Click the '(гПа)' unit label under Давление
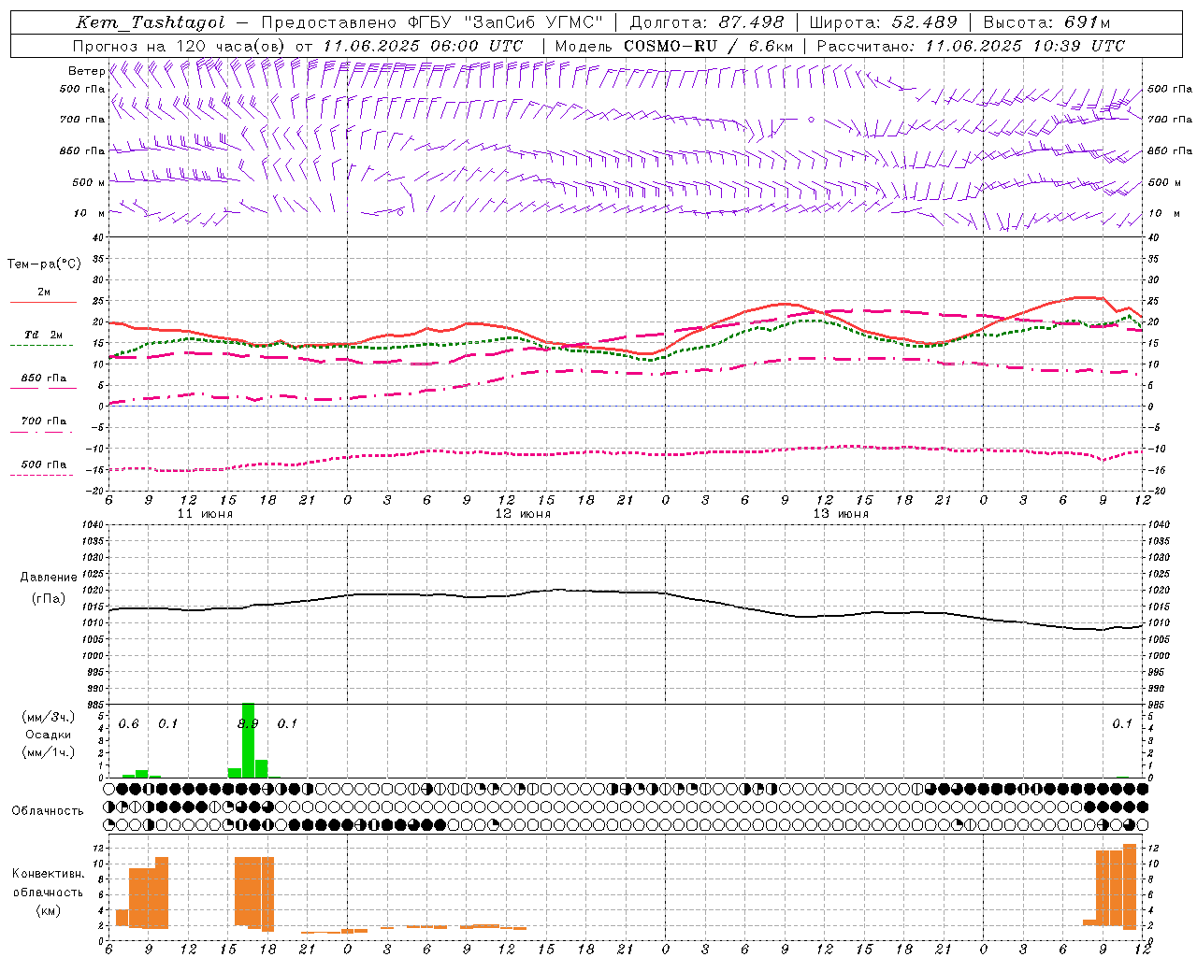The image size is (1197, 957). pyautogui.click(x=47, y=598)
